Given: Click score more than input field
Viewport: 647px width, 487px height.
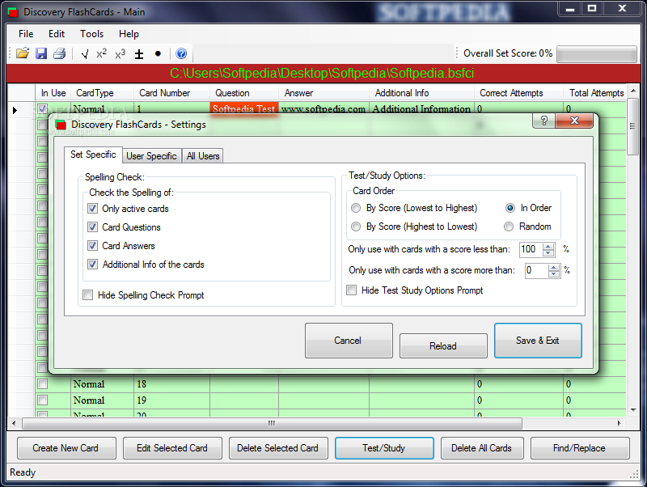Looking at the screenshot, I should tap(536, 271).
